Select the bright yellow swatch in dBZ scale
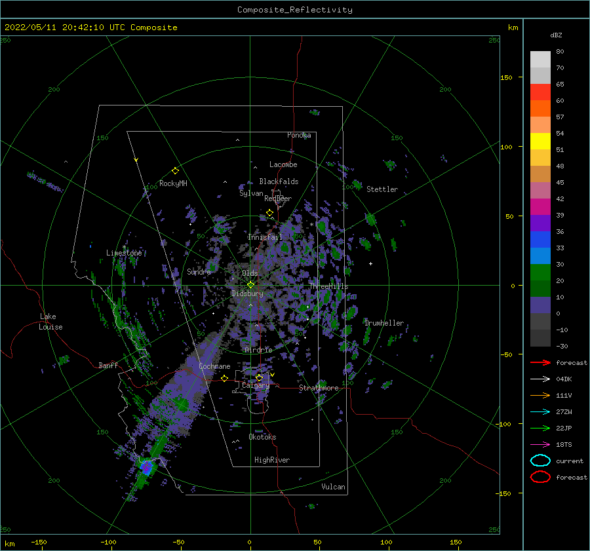 (540, 141)
